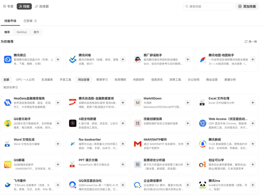Add the PPT 演示文稿 skill with its plus button

[123, 165]
